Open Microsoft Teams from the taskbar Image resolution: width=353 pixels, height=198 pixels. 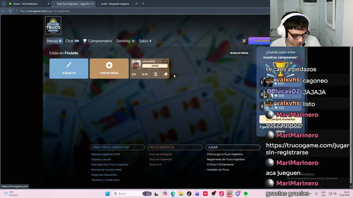(197, 194)
